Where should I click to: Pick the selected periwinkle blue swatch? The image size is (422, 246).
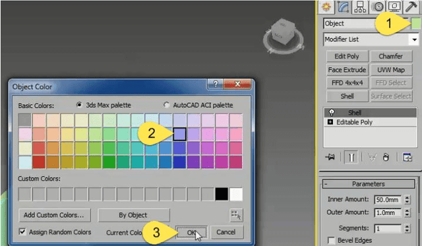(179, 134)
